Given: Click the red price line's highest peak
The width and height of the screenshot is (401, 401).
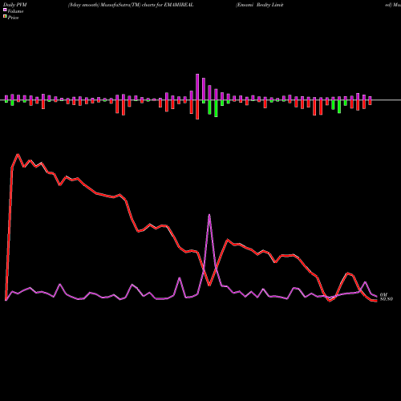Looking at the screenshot, I should pos(18,154).
